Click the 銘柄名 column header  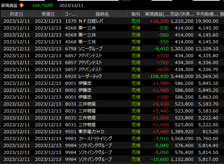point(102,14)
